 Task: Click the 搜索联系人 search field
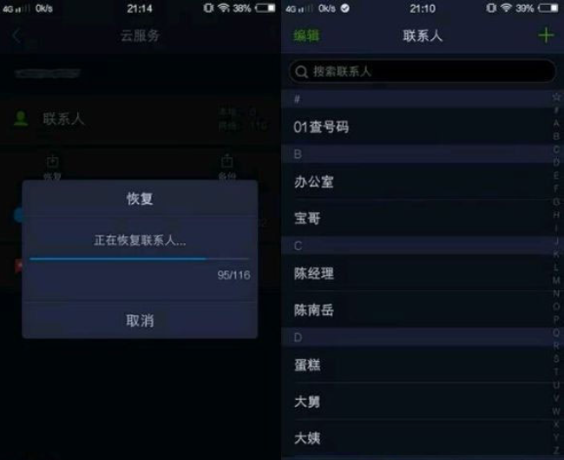tap(422, 71)
